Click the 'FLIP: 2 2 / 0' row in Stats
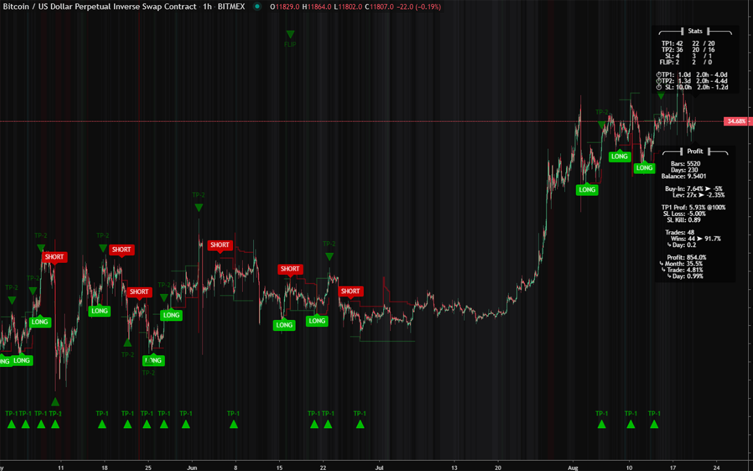This screenshot has width=753, height=471. pos(686,62)
